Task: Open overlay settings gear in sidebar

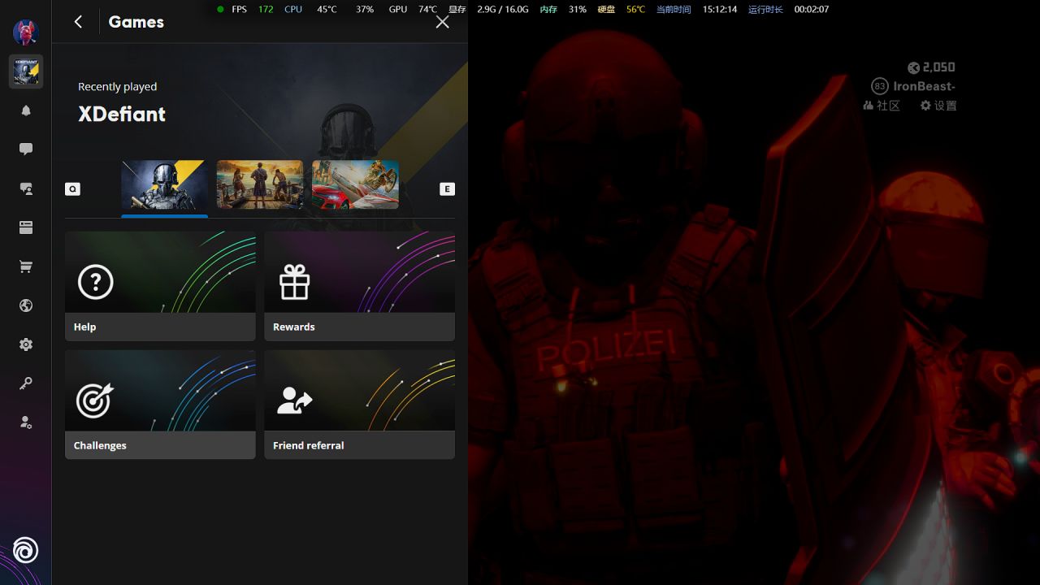Action: click(26, 344)
